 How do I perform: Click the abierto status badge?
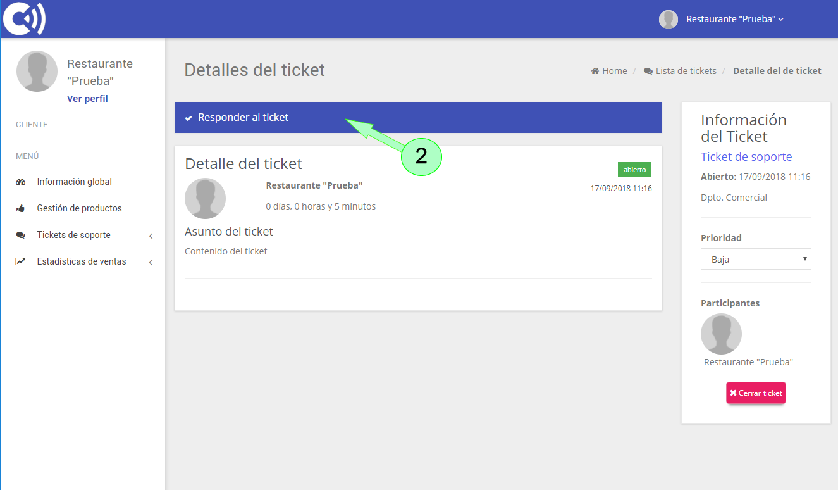[634, 170]
